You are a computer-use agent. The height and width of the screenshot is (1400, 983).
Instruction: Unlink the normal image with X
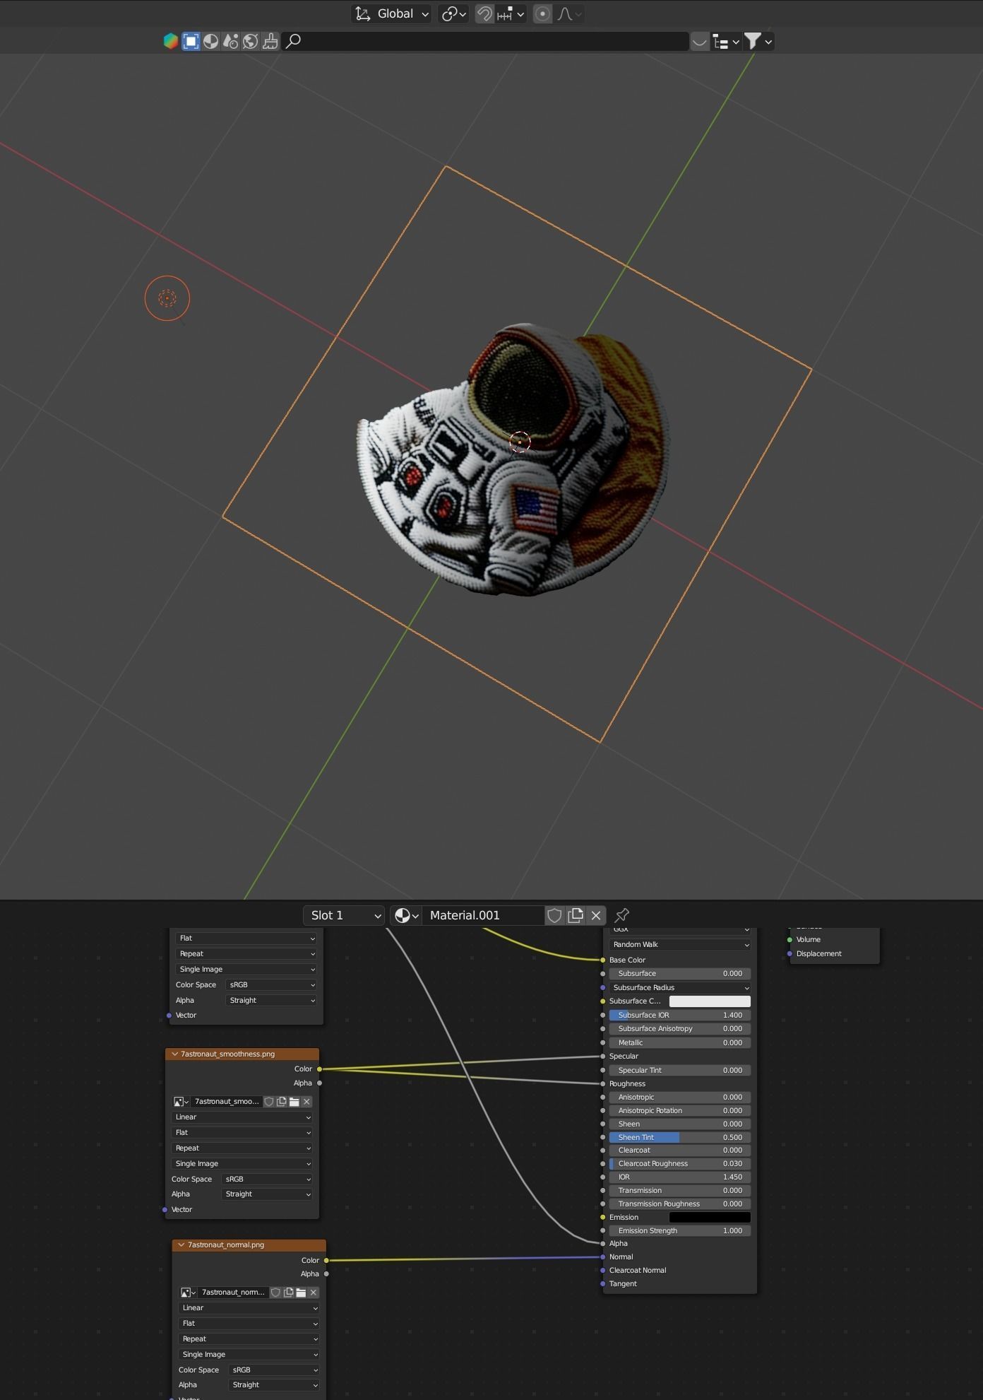[314, 1292]
